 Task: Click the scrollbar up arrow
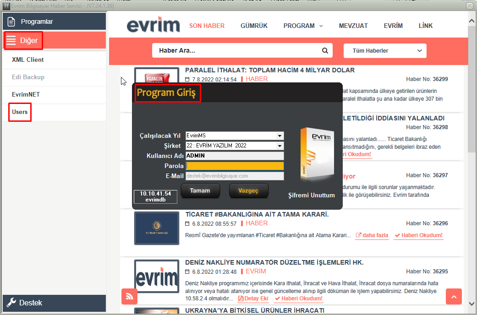(472, 21)
